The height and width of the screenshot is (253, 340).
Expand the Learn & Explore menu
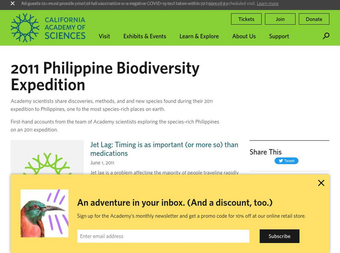[x=199, y=36]
